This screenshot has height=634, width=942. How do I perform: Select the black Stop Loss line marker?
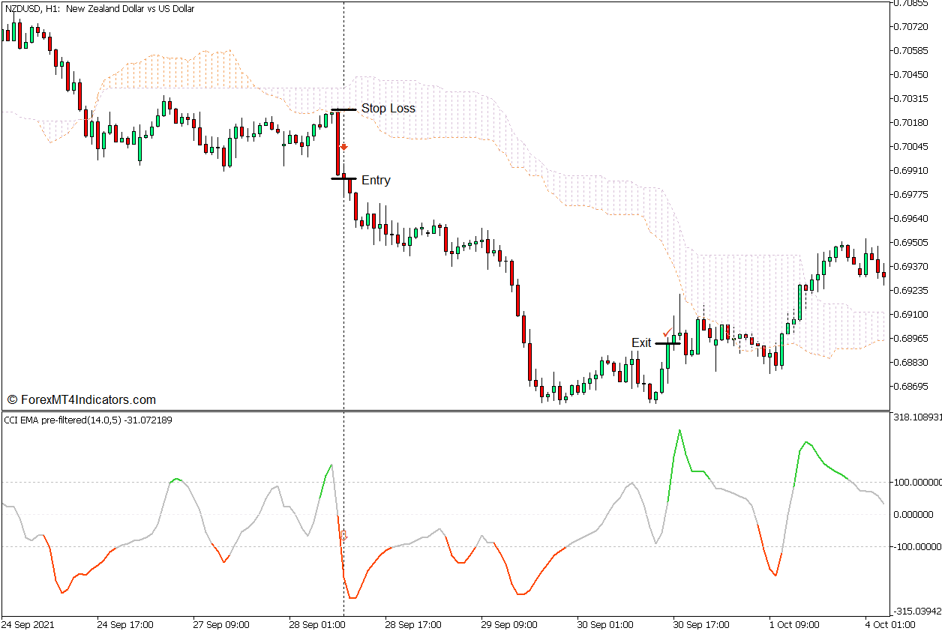tap(343, 110)
